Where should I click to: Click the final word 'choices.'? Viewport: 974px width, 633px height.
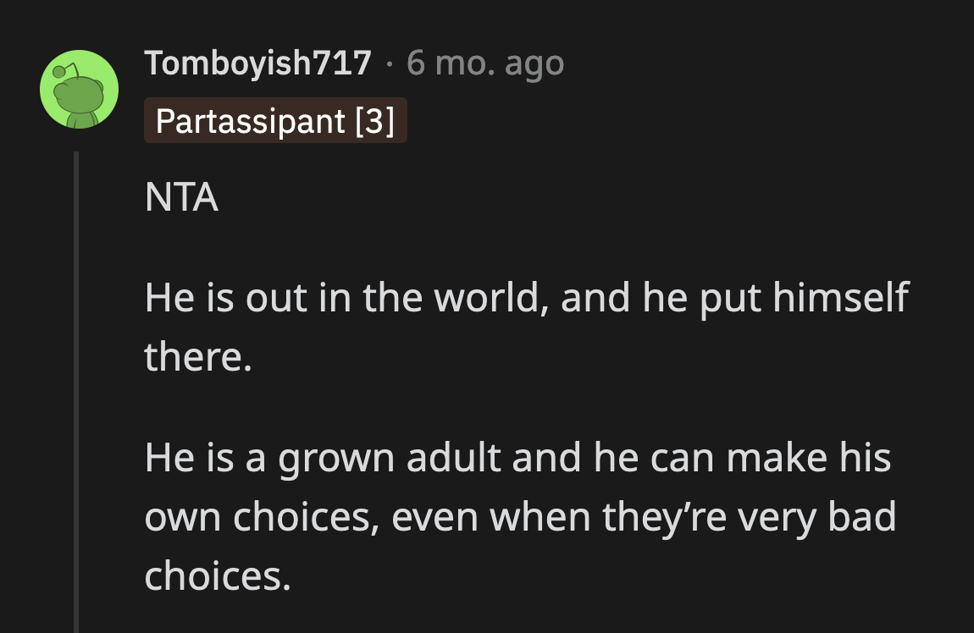pos(217,575)
